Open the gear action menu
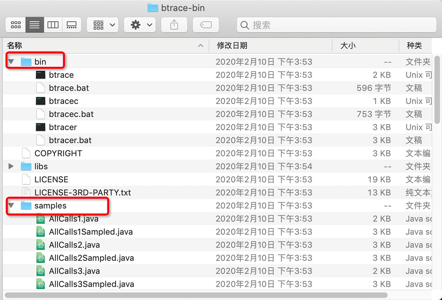 [x=140, y=25]
